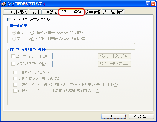
Task: Open the 文書情報 tab
Action: [x=93, y=12]
